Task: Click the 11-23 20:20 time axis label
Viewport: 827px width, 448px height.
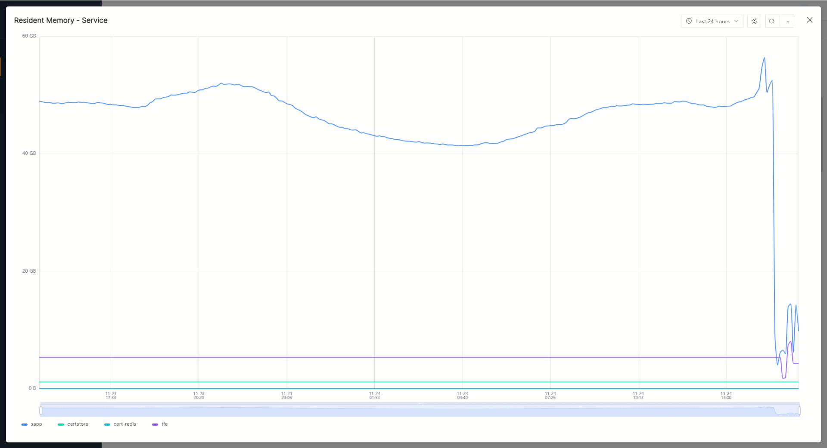Action: pos(199,396)
